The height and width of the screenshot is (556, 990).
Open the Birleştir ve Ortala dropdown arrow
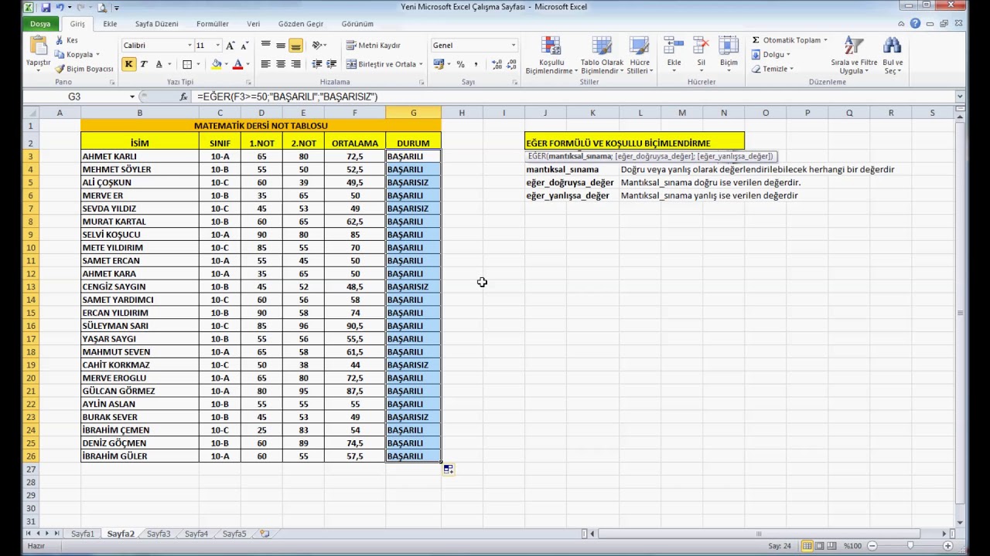pos(421,64)
